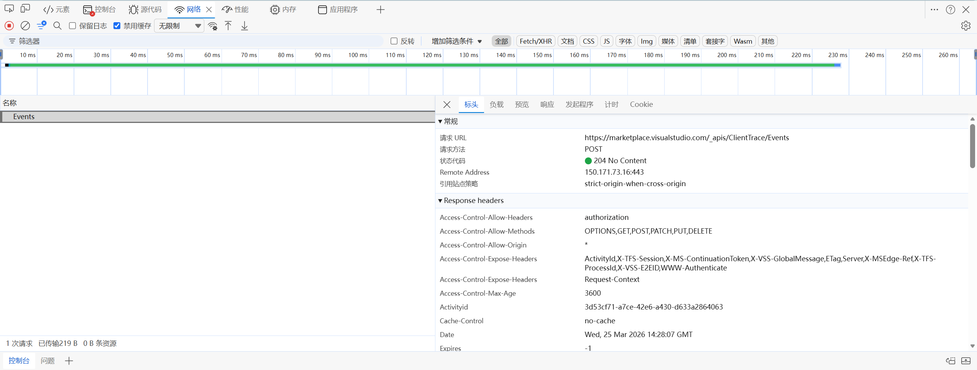The image size is (977, 370).
Task: Export HAR file with download arrow
Action: (245, 26)
